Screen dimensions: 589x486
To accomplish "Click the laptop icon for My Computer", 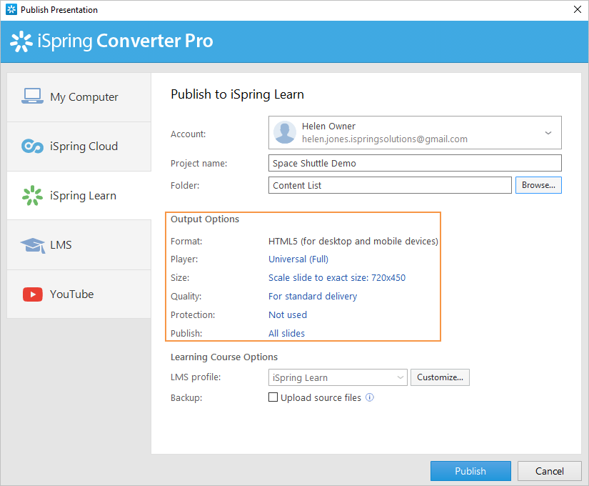I will pos(32,96).
